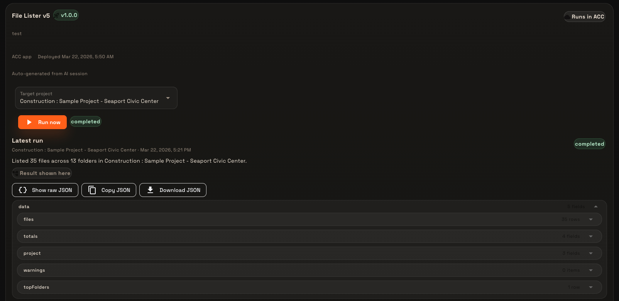Click the Runs in ACC badge
Viewport: 619px width, 301px height.
click(585, 17)
